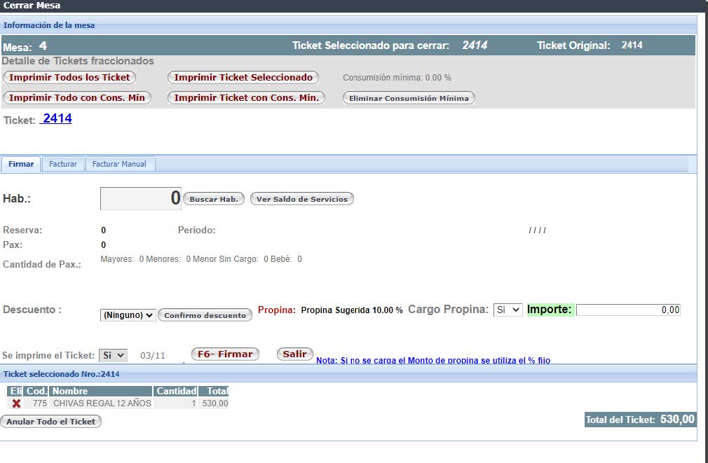Click Imprimir Ticket Seleccionado

coord(243,77)
